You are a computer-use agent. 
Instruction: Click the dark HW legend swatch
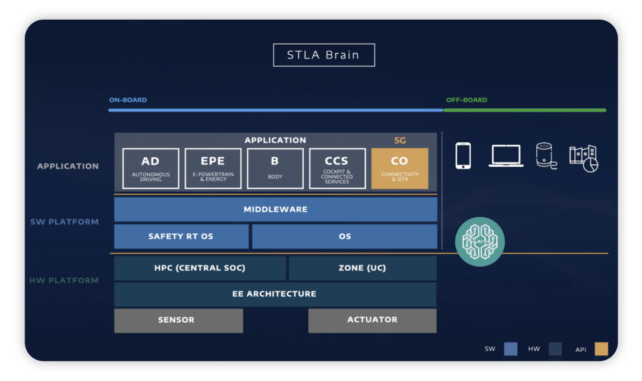[x=555, y=349]
